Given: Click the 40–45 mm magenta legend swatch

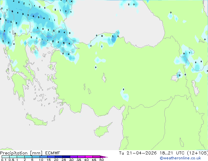Looking at the screenshot, I should click(x=89, y=157).
